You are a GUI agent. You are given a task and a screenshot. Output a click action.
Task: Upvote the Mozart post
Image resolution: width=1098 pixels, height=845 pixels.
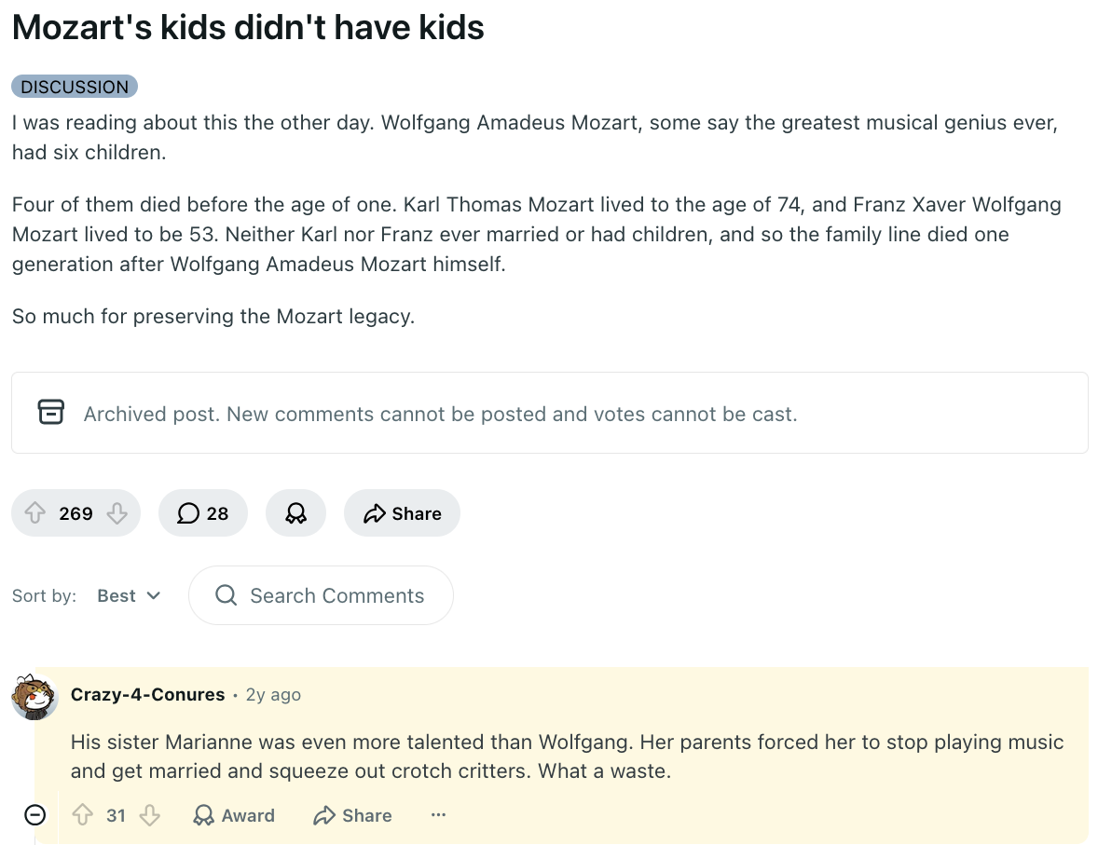[35, 513]
